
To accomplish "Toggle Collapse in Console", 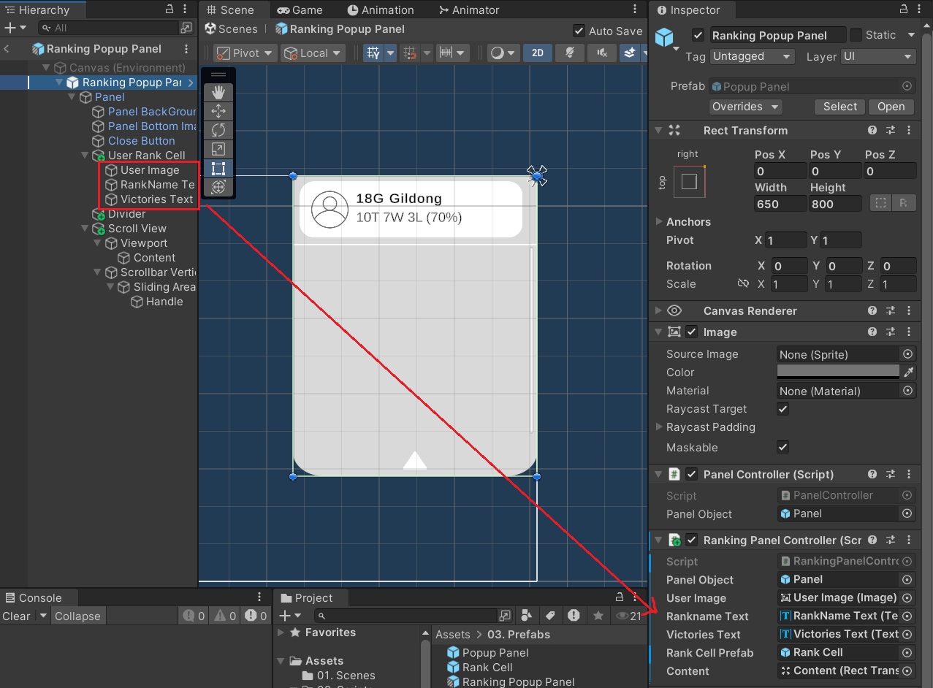I will (x=77, y=616).
